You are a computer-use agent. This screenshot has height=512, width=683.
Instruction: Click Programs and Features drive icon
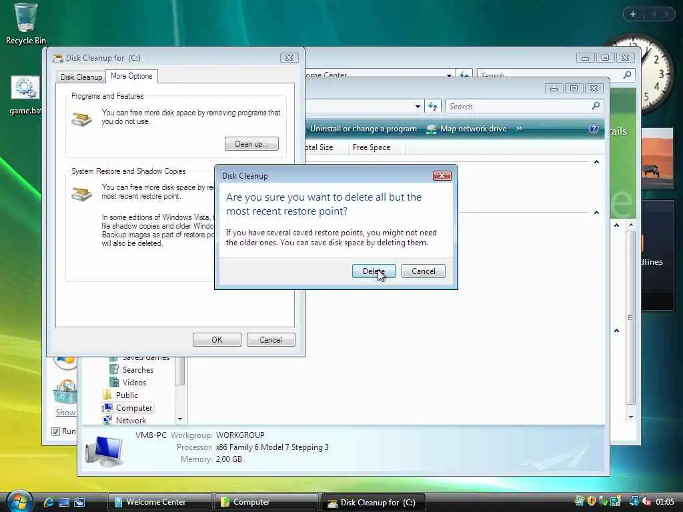point(81,119)
